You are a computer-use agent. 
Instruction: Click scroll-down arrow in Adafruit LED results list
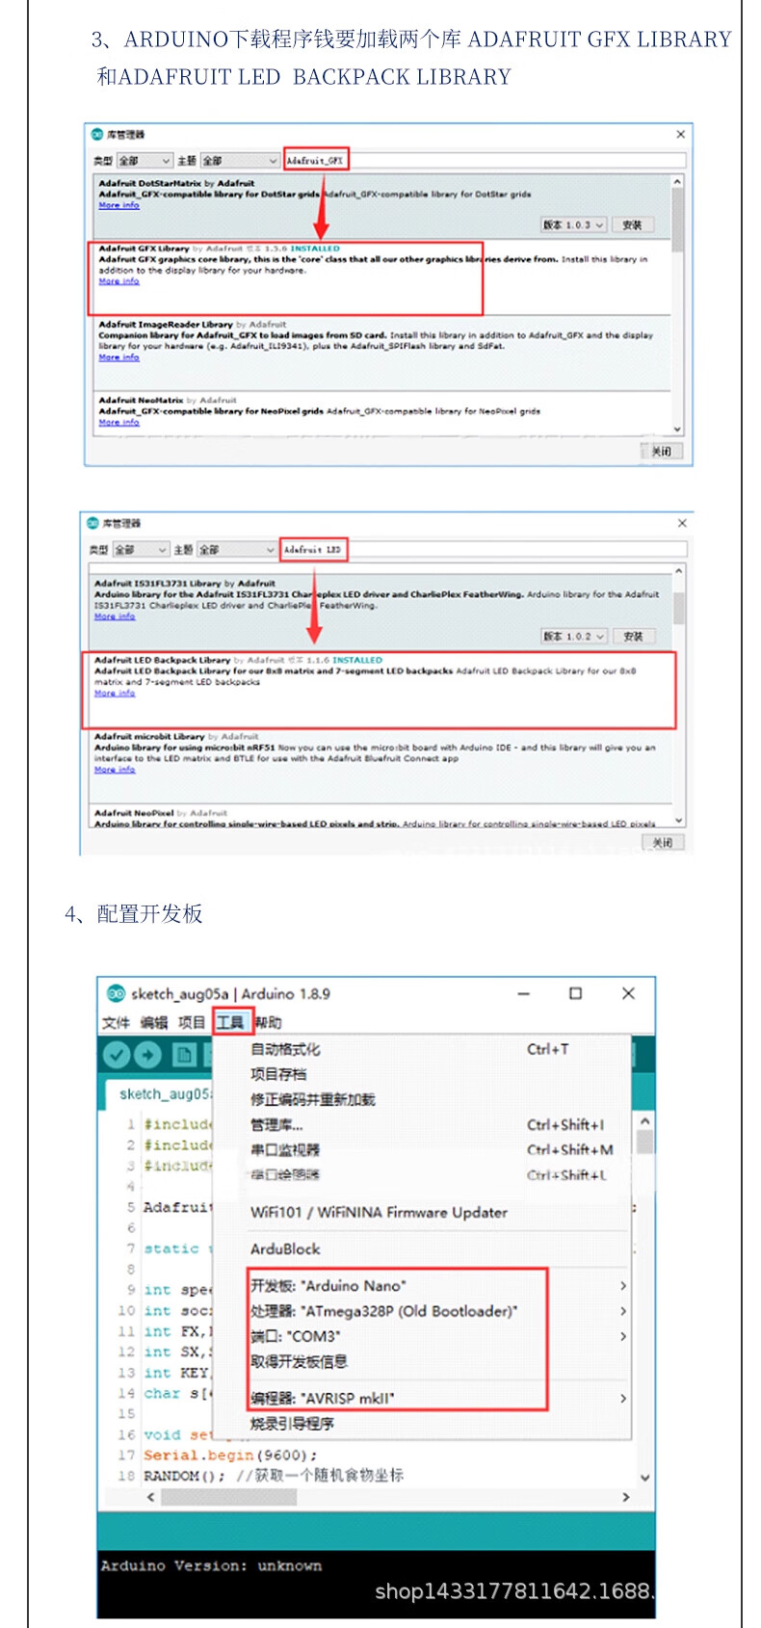[x=678, y=821]
